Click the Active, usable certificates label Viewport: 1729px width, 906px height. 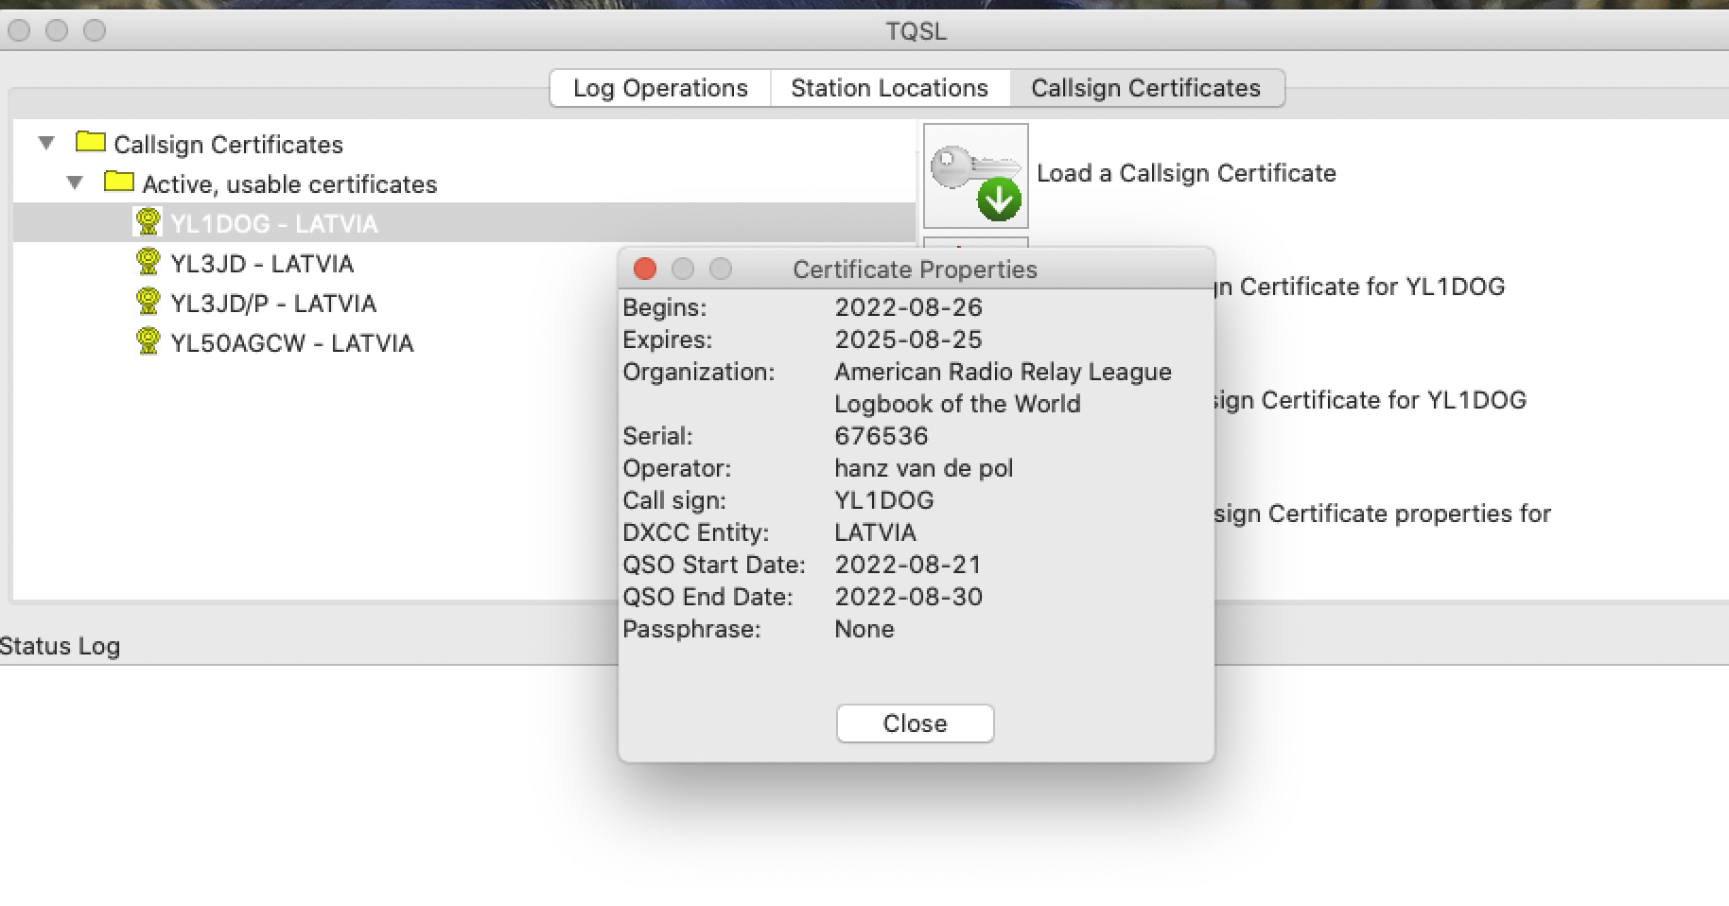[289, 184]
